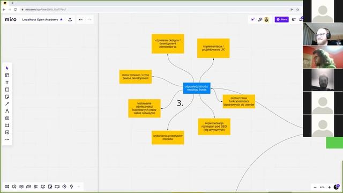Open the Chat icon in bottom toolbar
The width and height of the screenshot is (343, 193).
point(21,187)
